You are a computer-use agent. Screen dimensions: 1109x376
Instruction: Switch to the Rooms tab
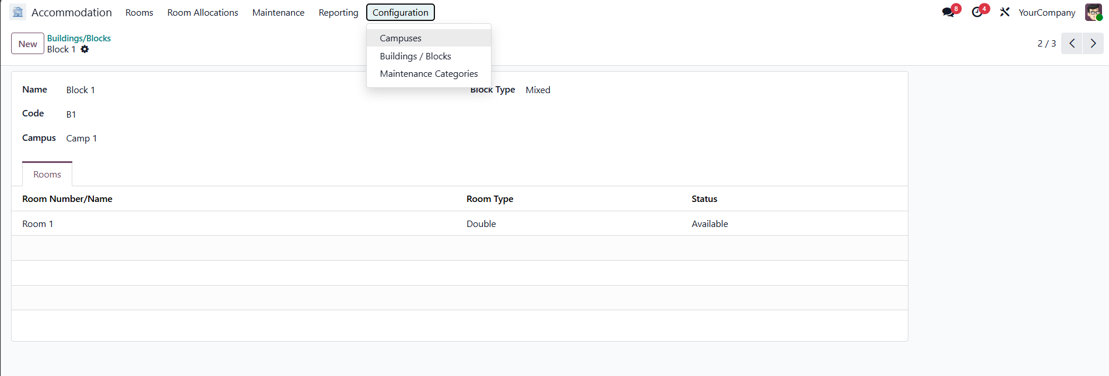pyautogui.click(x=47, y=175)
